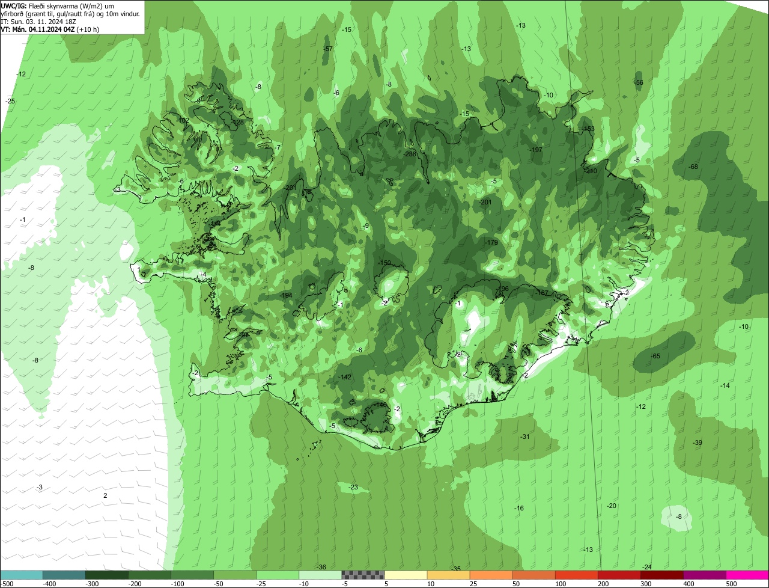This screenshot has width=769, height=588.
Task: Select the dark red 300 to 400 swatch
Action: coord(661,575)
